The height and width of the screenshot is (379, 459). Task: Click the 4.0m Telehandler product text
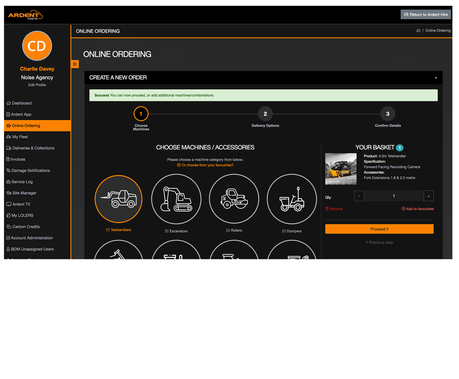pos(392,156)
